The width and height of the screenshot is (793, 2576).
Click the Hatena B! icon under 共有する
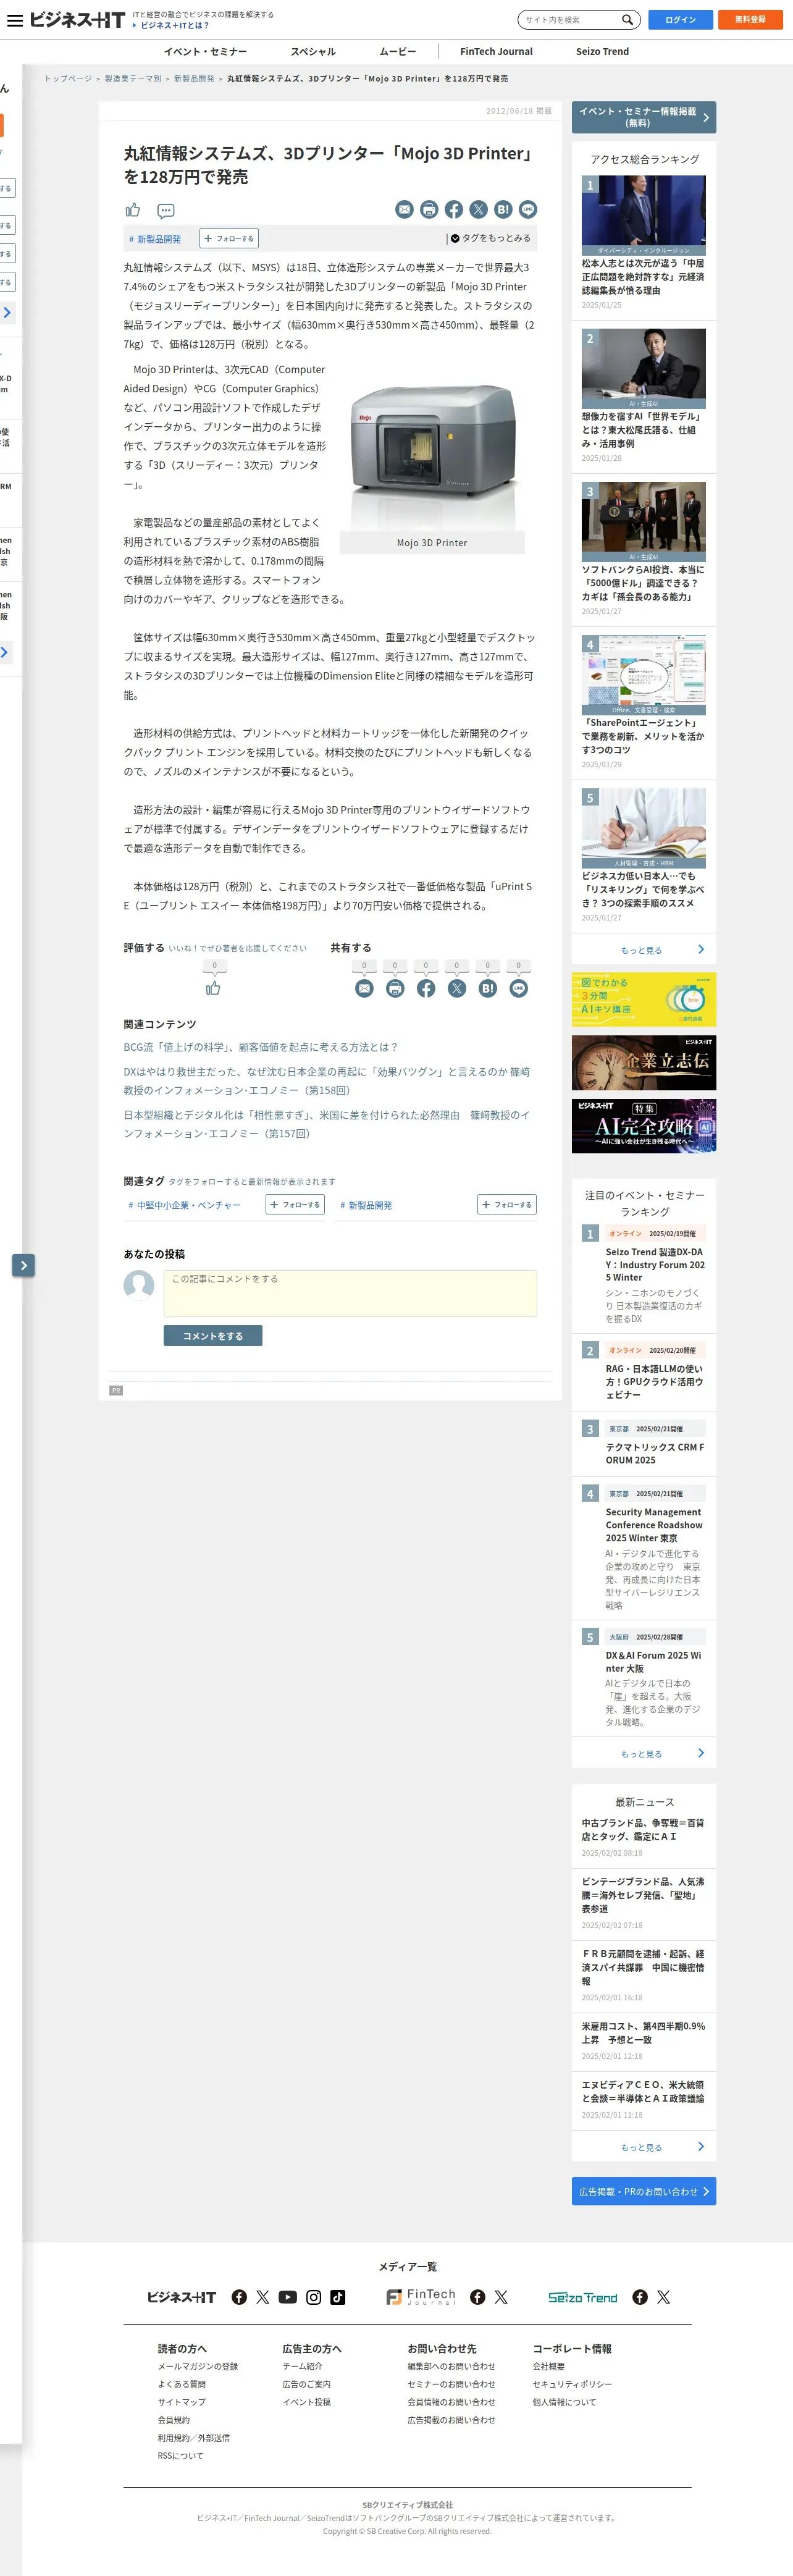pyautogui.click(x=488, y=988)
